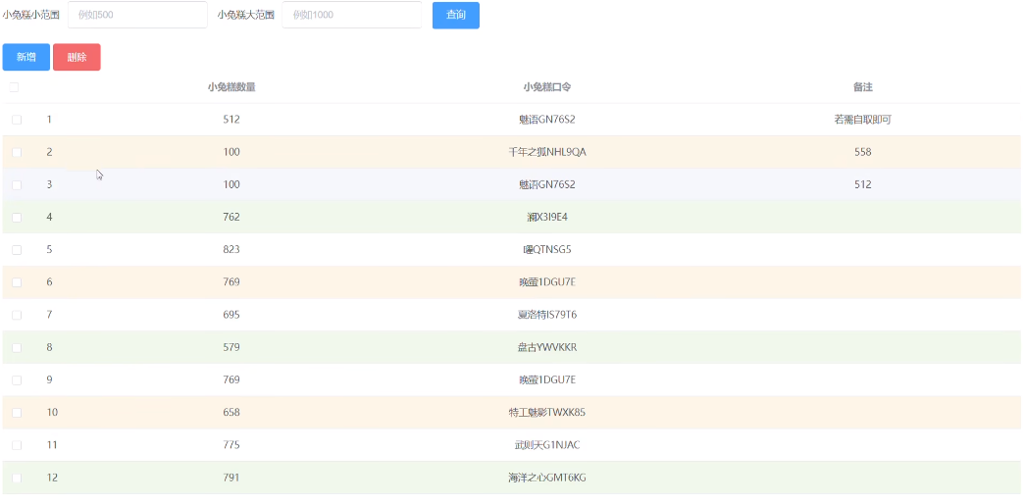The width and height of the screenshot is (1023, 504).
Task: Click the 小兔糕口令 column header
Action: pyautogui.click(x=547, y=87)
